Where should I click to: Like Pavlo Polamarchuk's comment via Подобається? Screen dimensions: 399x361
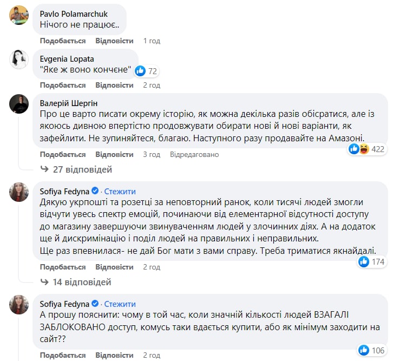click(63, 41)
